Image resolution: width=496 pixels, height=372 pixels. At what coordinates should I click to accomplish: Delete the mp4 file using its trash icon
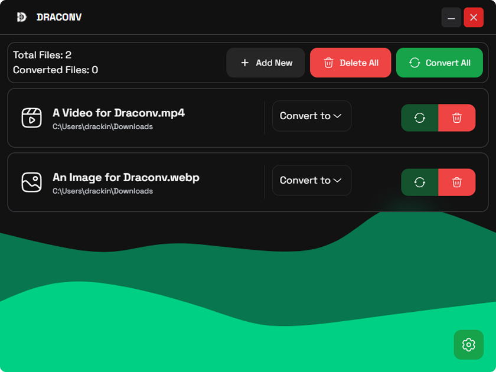tap(457, 118)
